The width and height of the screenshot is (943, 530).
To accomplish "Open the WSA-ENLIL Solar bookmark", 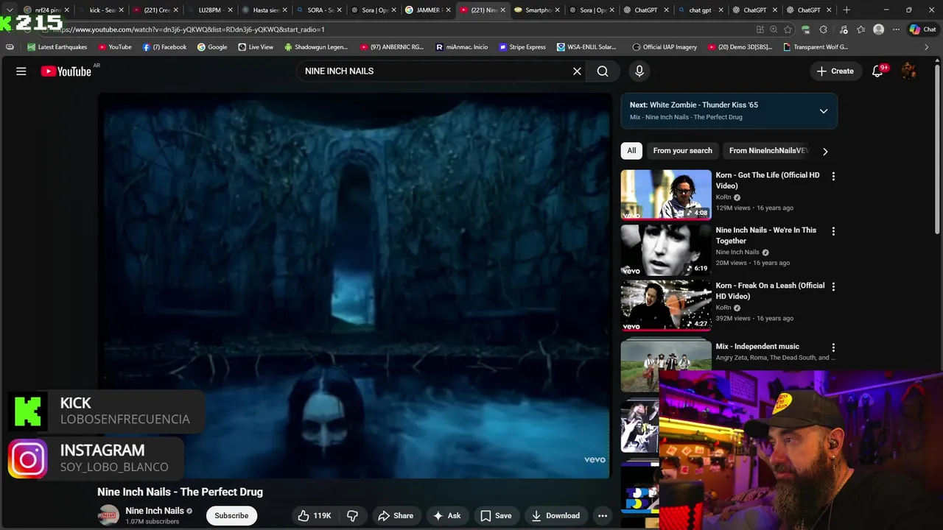I will tap(586, 47).
